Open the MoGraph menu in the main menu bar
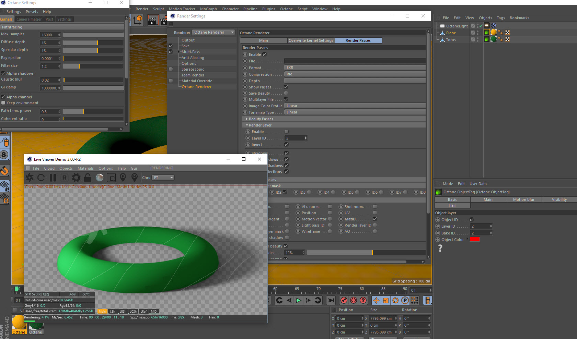This screenshot has width=577, height=339. (x=208, y=9)
